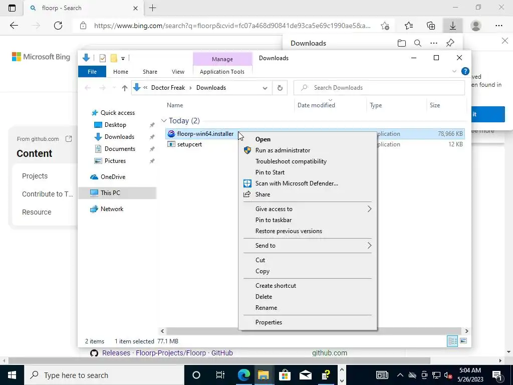Viewport: 513px width, 385px height.
Task: Switch to large icons view button
Action: tap(463, 341)
